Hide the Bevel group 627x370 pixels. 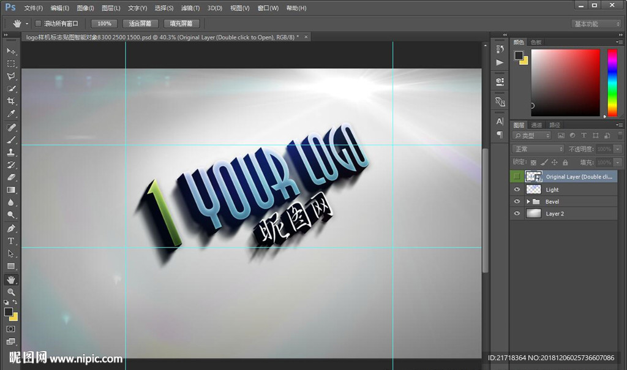pyautogui.click(x=517, y=202)
